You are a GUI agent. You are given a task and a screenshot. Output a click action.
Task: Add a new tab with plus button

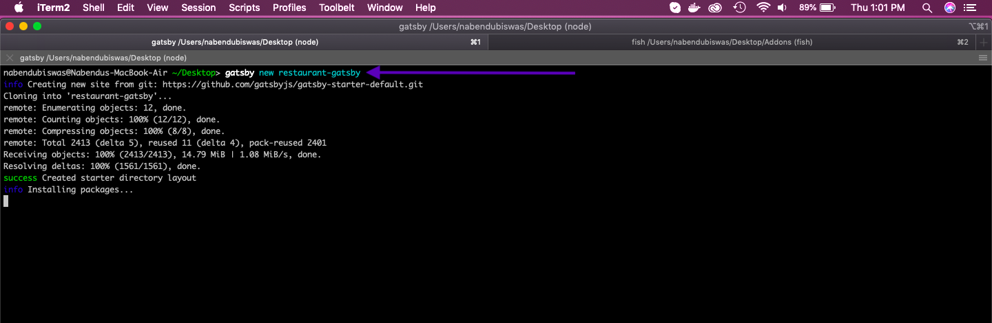984,42
